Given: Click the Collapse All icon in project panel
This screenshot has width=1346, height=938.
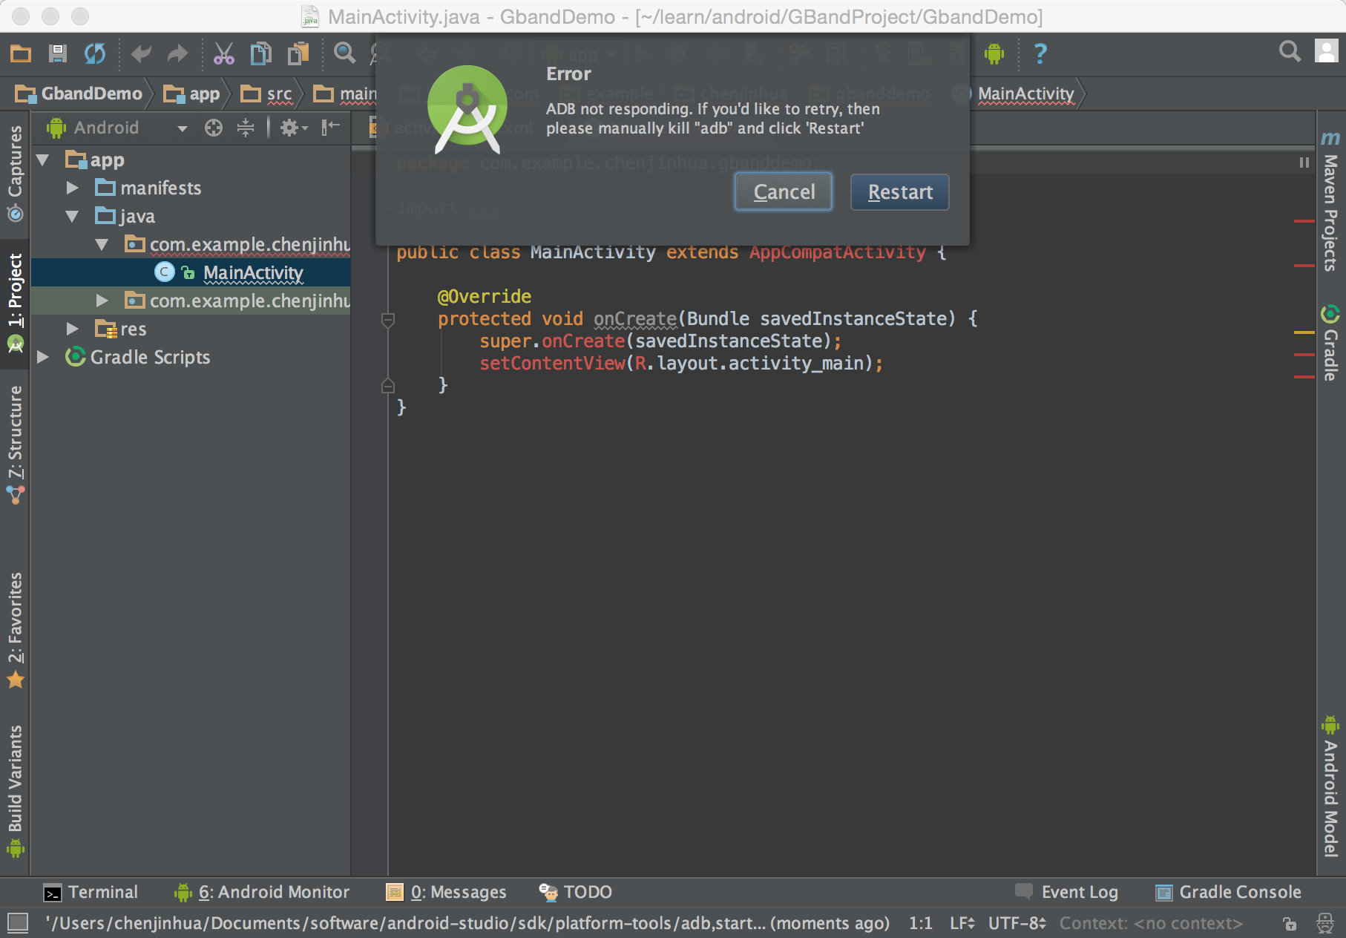Looking at the screenshot, I should point(246,128).
